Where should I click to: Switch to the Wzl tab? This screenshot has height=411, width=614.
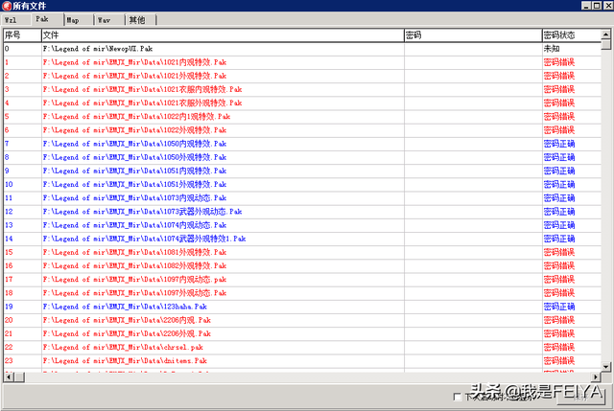click(x=16, y=20)
